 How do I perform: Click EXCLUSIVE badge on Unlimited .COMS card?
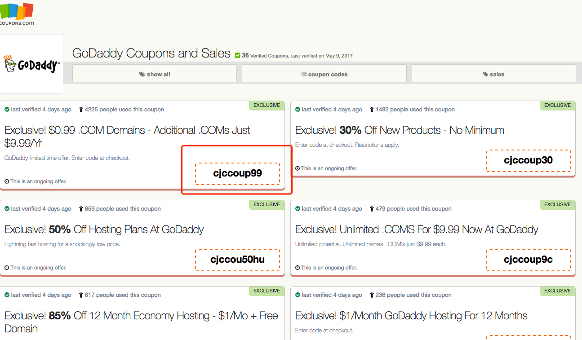pos(557,204)
